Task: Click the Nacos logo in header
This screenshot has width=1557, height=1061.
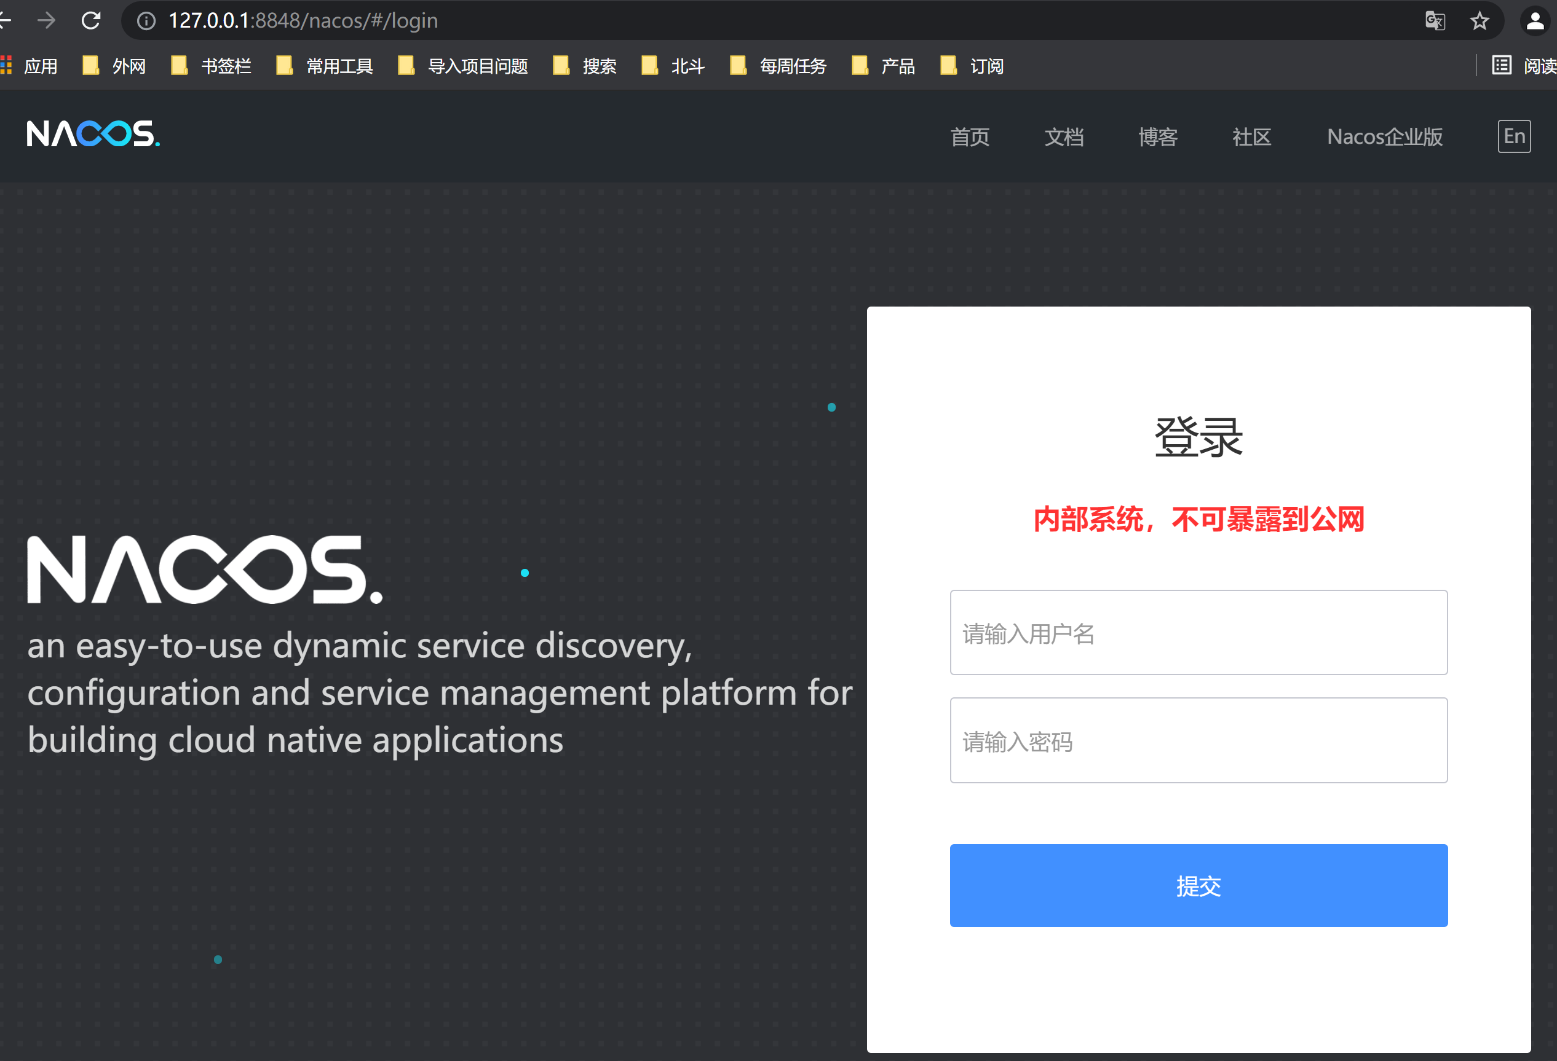Action: [92, 134]
